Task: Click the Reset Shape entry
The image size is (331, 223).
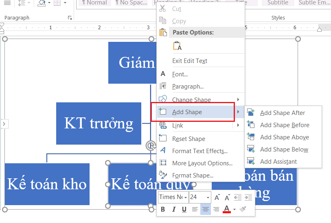Action: click(x=189, y=139)
